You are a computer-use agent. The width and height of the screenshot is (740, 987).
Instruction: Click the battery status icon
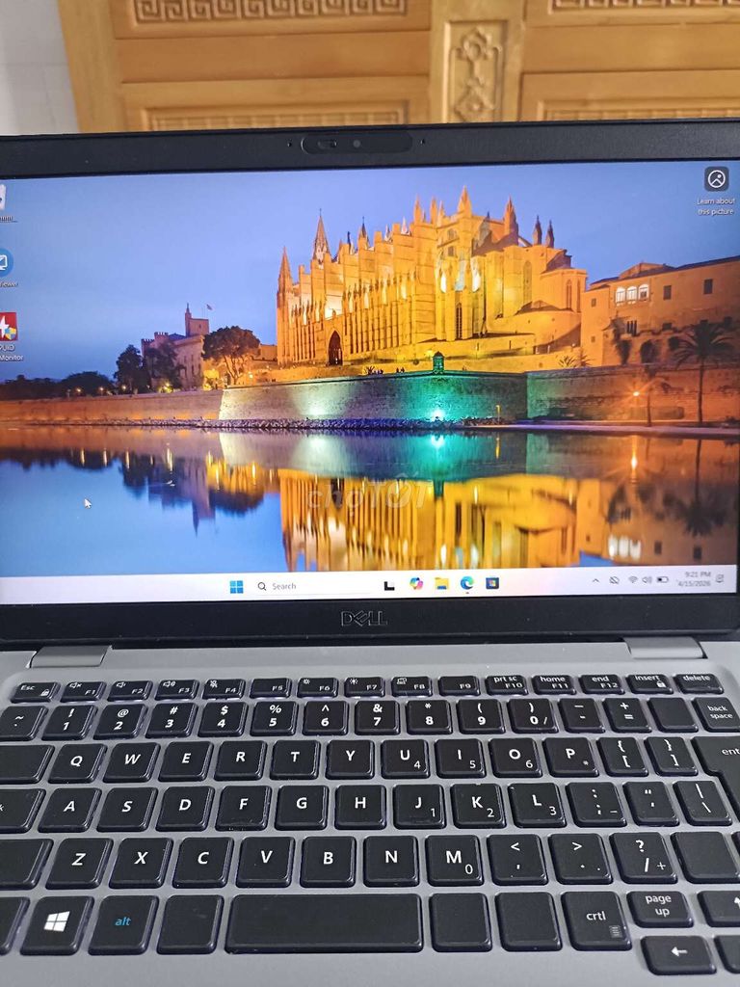click(663, 579)
